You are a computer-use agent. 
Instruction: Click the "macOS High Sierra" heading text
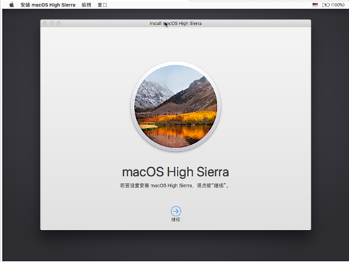coord(175,172)
